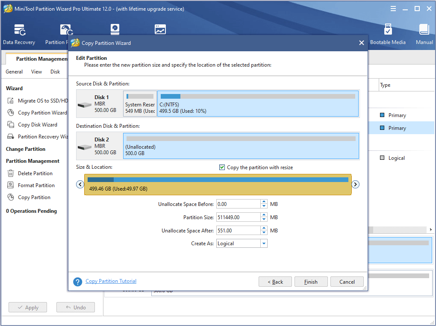Click the Disk 1 drive icon

pos(85,105)
